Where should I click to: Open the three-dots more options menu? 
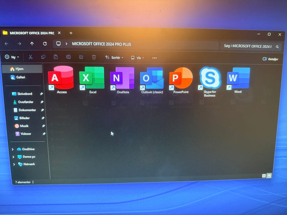click(155, 58)
